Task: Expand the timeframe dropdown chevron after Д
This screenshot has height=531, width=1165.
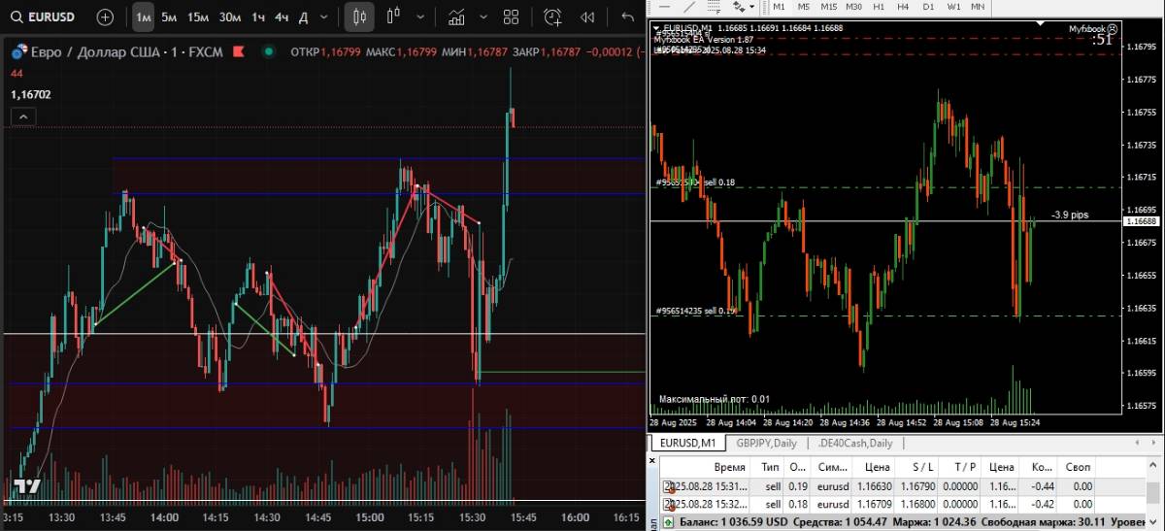Action: (x=324, y=17)
